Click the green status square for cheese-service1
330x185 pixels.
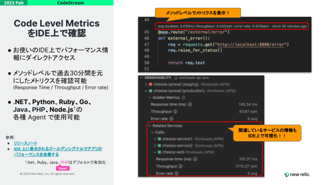pyautogui.click(x=159, y=139)
